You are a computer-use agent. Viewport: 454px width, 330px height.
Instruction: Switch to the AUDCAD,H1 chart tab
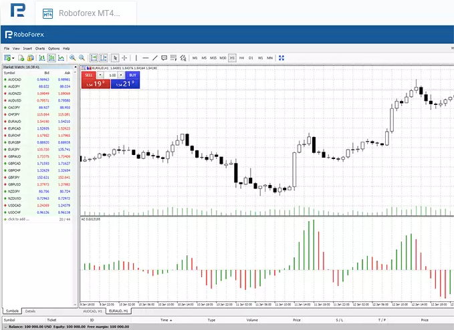point(92,311)
